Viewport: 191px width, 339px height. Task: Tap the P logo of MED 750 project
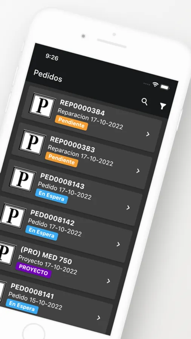pyautogui.click(x=6, y=252)
